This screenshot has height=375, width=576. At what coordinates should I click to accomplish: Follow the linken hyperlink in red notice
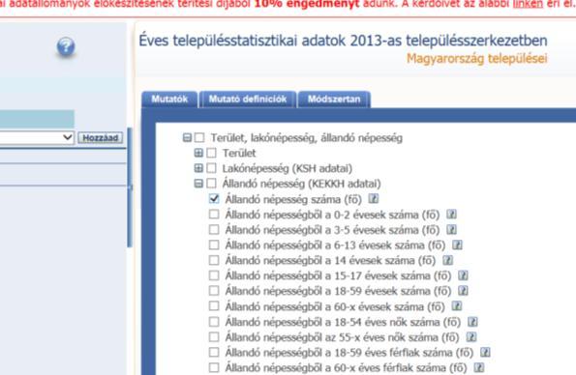click(528, 4)
